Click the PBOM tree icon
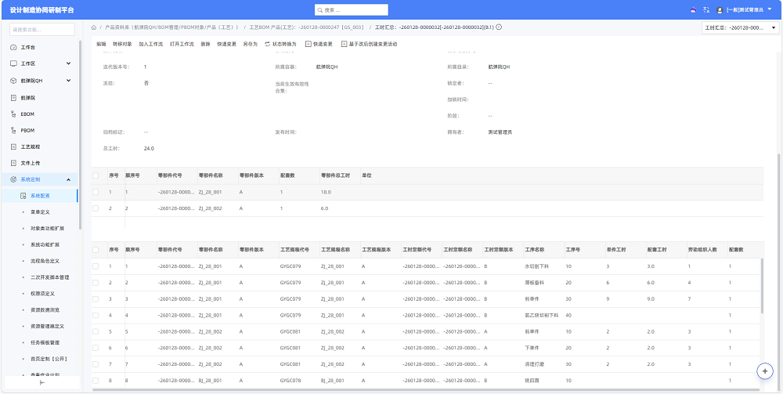 (x=14, y=130)
